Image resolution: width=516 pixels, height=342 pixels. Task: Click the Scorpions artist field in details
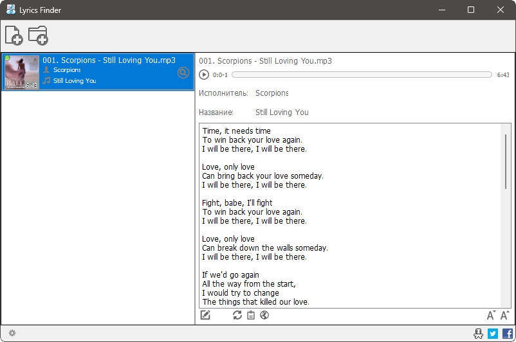tap(272, 93)
